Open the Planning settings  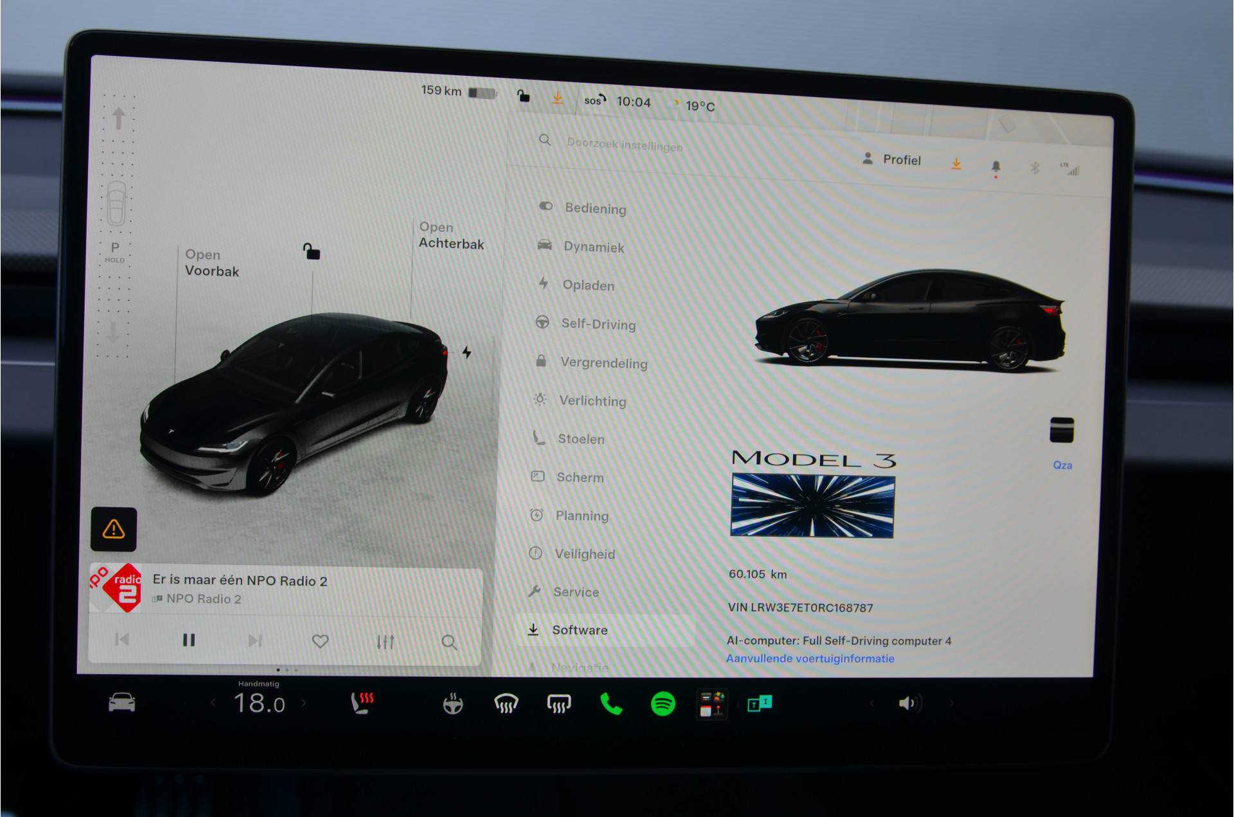569,516
